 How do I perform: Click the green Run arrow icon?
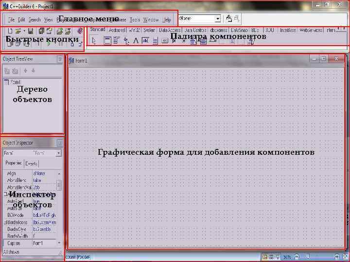(x=49, y=44)
